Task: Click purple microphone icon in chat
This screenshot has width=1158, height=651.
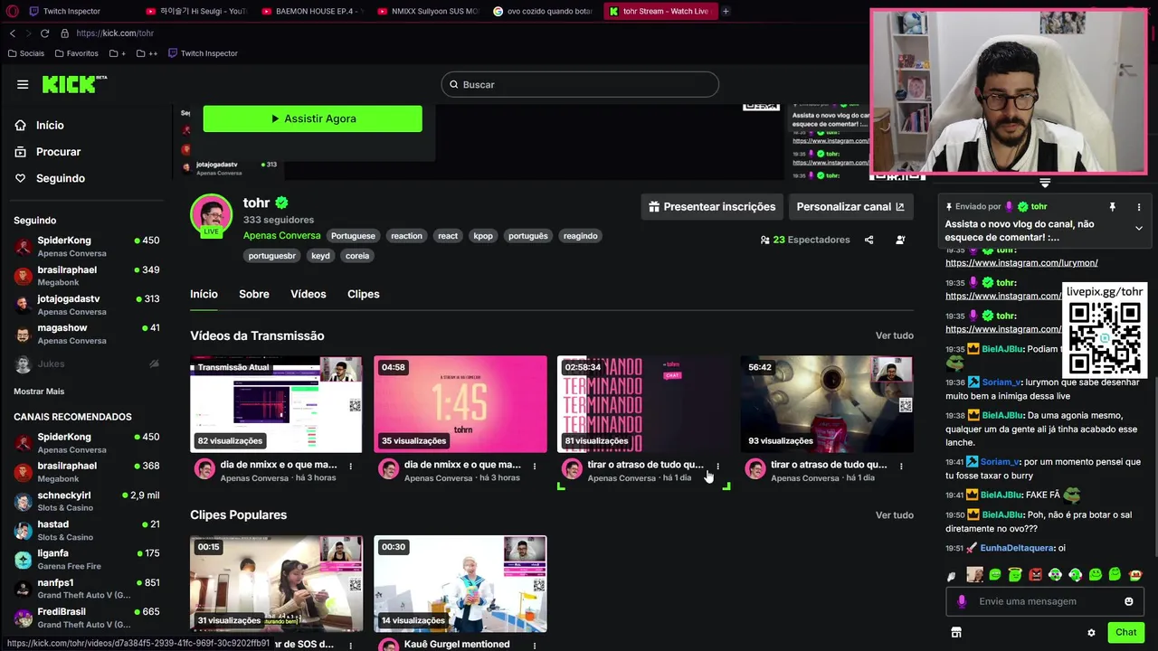Action: (962, 602)
